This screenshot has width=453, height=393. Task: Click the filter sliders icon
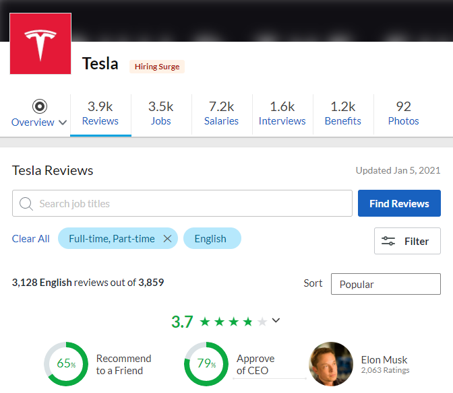[x=388, y=241]
